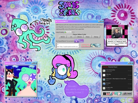Click the Filthy Dog album art
The width and height of the screenshot is (138, 103).
coord(104,75)
